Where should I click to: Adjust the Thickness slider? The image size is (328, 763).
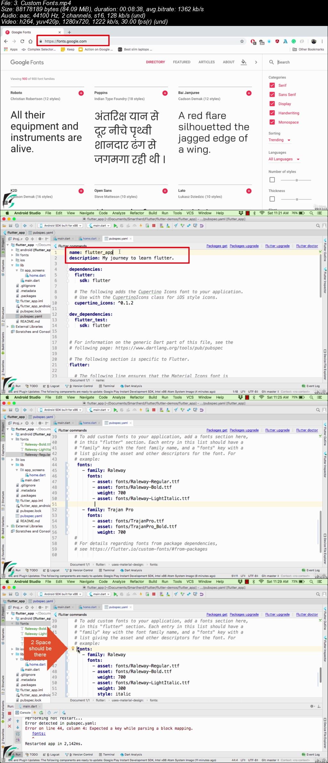pyautogui.click(x=297, y=199)
